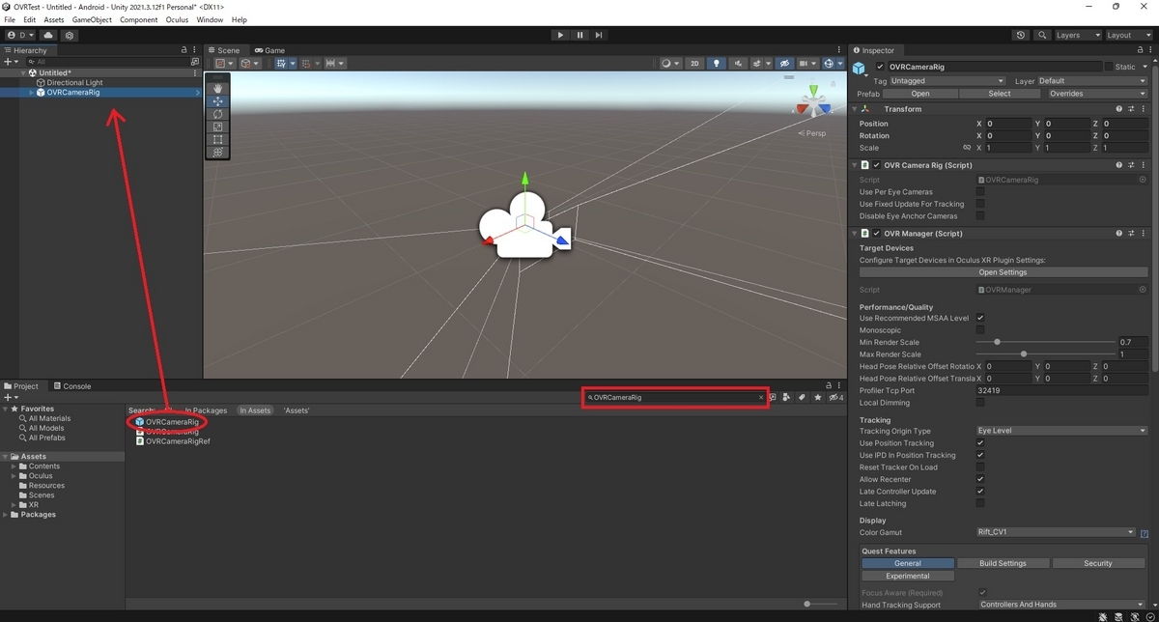1159x622 pixels.
Task: Click the tool handle pivot icon
Action: [x=222, y=64]
